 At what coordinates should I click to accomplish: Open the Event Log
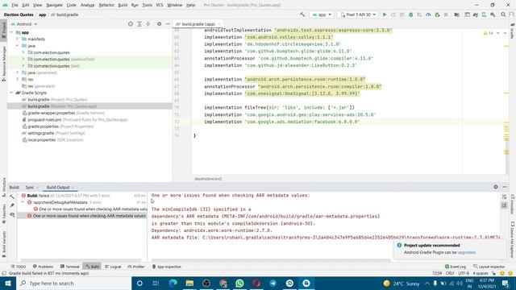coord(456,267)
